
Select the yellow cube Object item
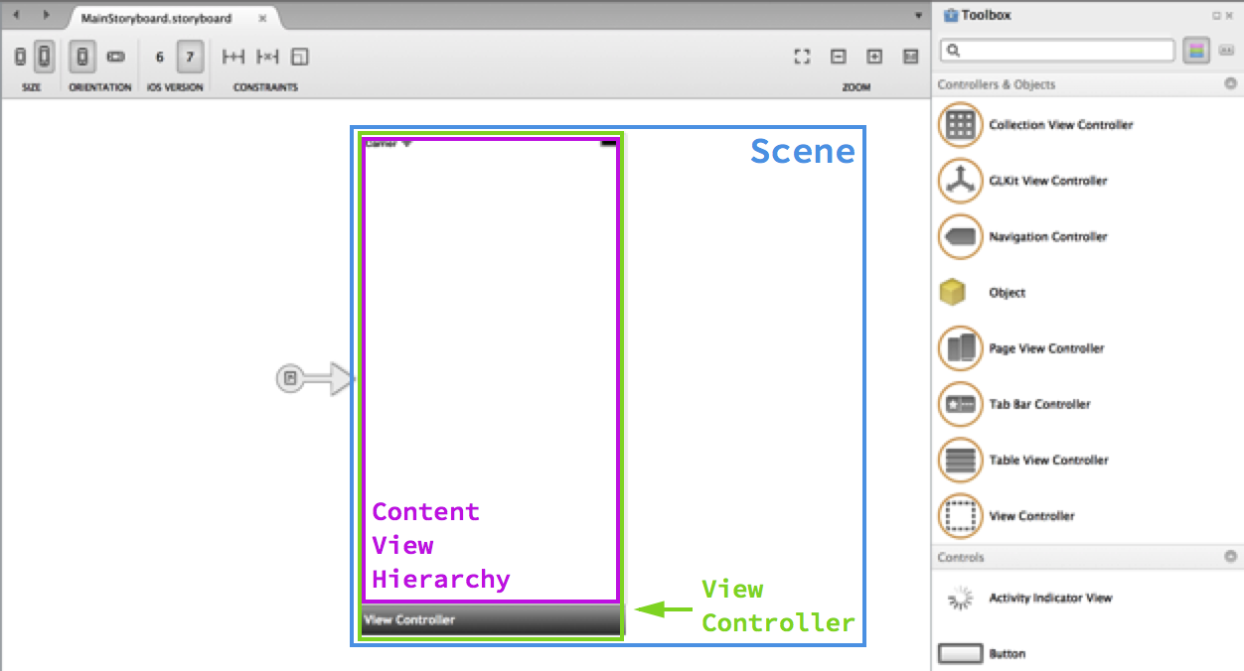[953, 293]
